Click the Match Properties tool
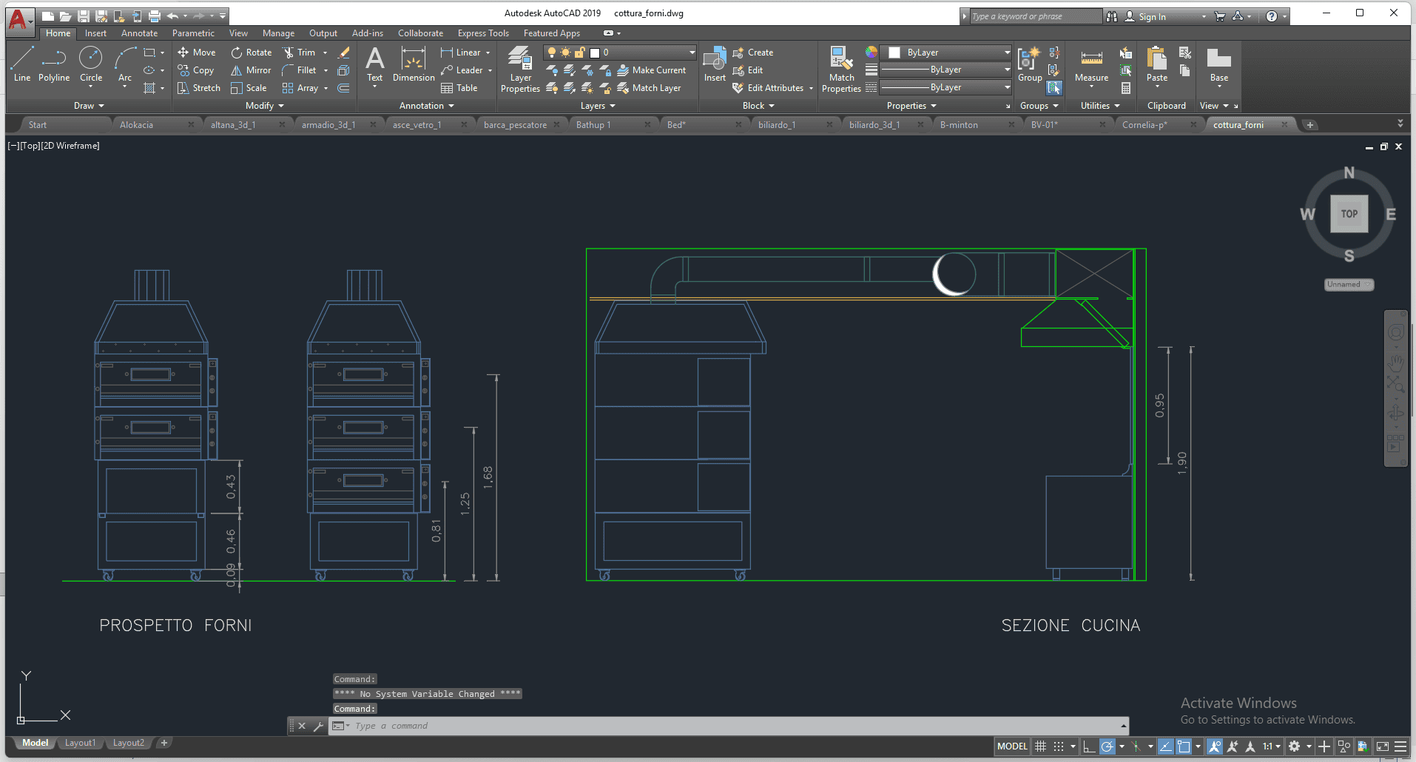This screenshot has height=762, width=1416. 841,69
